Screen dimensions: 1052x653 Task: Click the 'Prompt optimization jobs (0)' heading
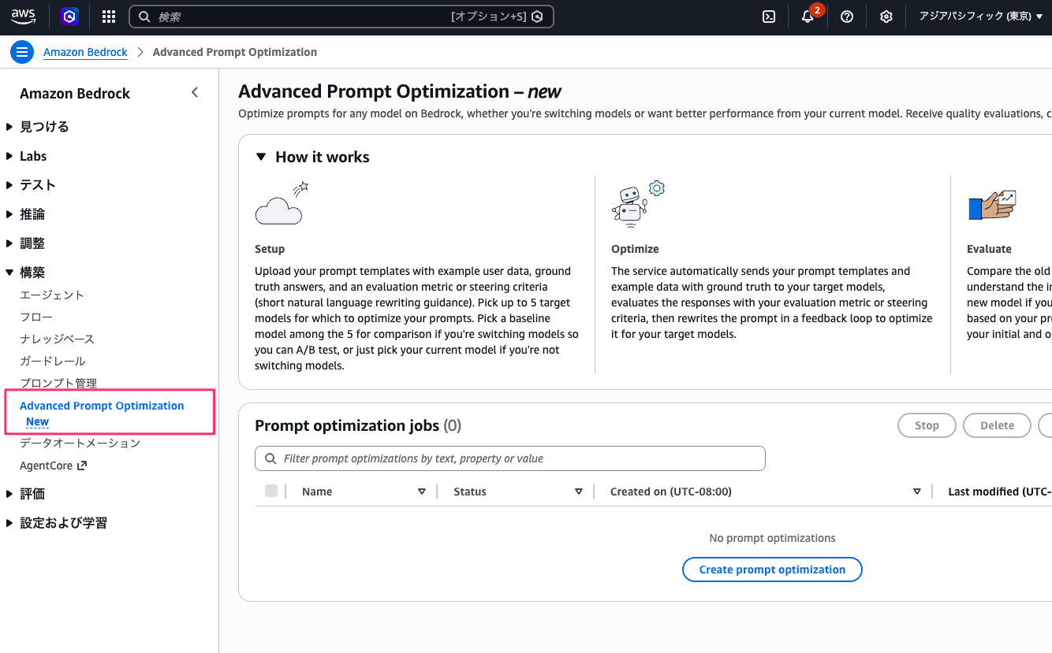coord(358,425)
